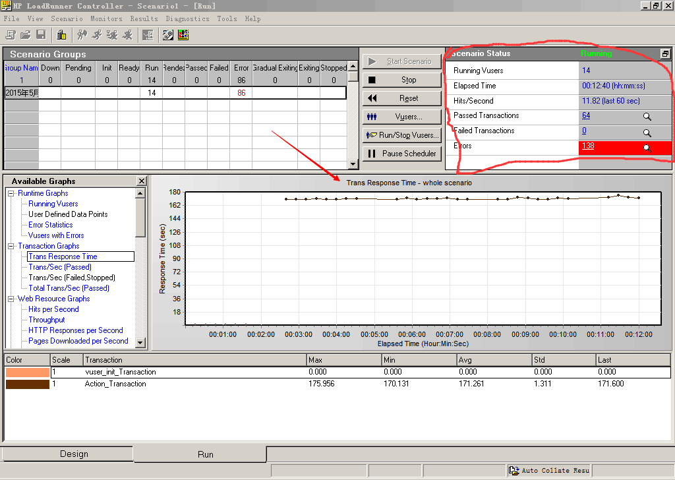Open the Help menu
The width and height of the screenshot is (675, 480).
pyautogui.click(x=252, y=18)
